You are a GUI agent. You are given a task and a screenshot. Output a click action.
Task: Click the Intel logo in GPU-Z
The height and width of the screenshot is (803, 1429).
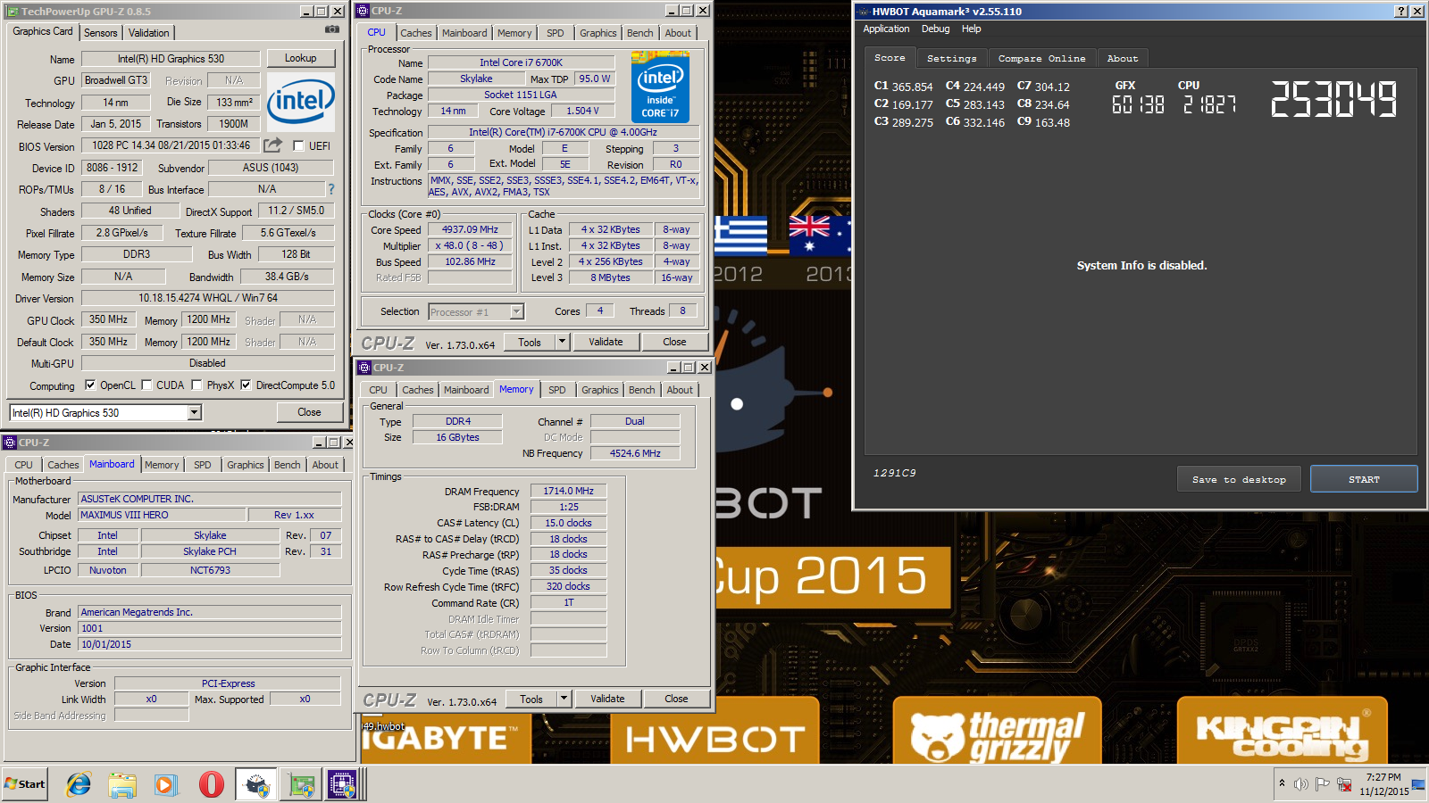pyautogui.click(x=301, y=102)
